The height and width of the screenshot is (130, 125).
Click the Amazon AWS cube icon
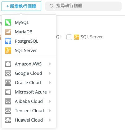pos(8,64)
